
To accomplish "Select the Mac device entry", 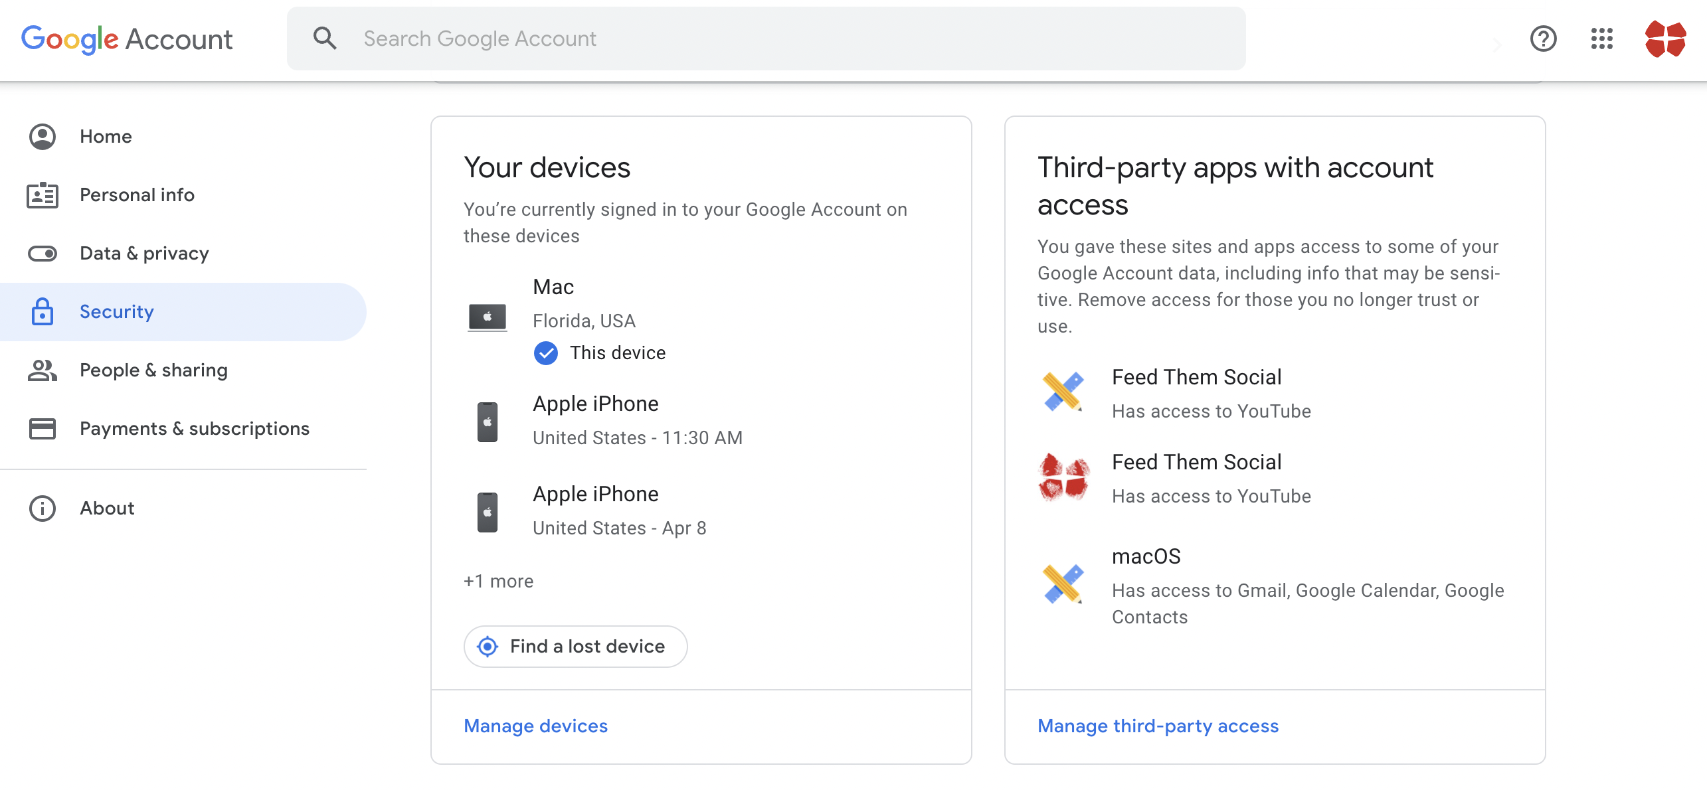I will tap(701, 320).
